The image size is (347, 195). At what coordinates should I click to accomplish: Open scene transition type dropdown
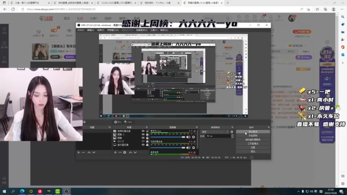click(x=215, y=132)
